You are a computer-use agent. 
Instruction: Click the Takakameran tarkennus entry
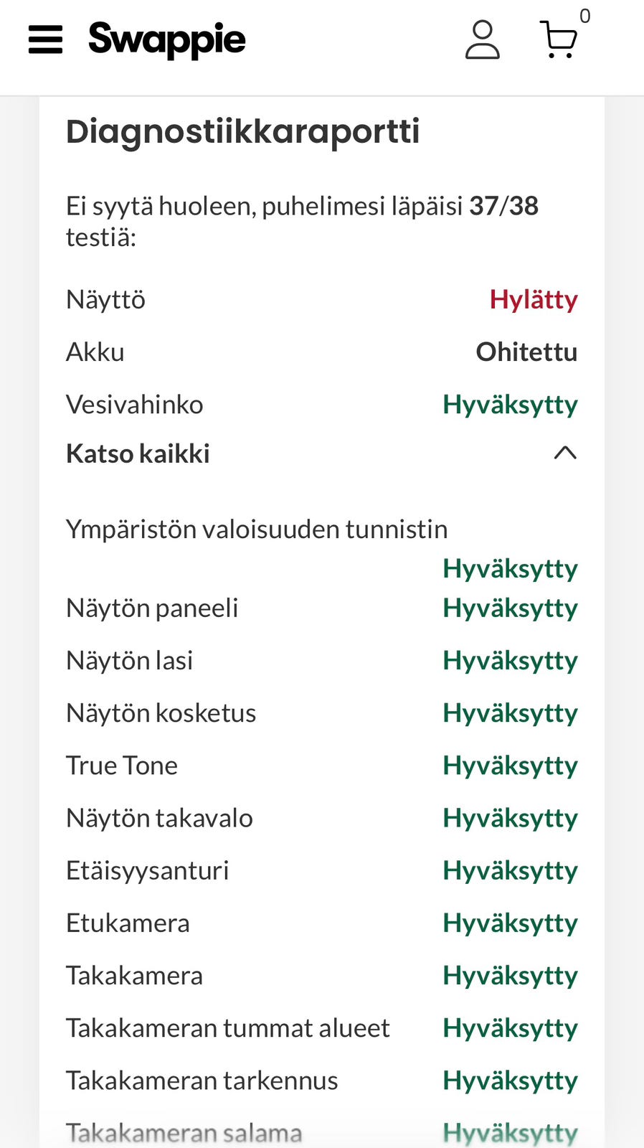[202, 1080]
